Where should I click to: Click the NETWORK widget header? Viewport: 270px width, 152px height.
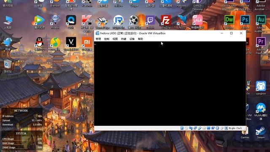pyautogui.click(x=21, y=111)
